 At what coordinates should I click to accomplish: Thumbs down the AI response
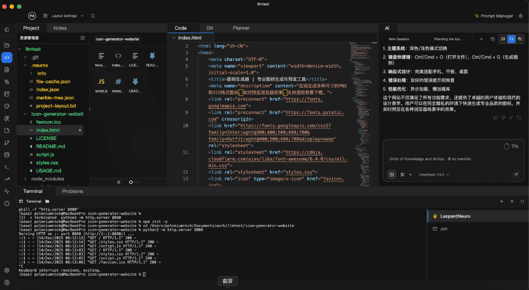click(x=503, y=118)
